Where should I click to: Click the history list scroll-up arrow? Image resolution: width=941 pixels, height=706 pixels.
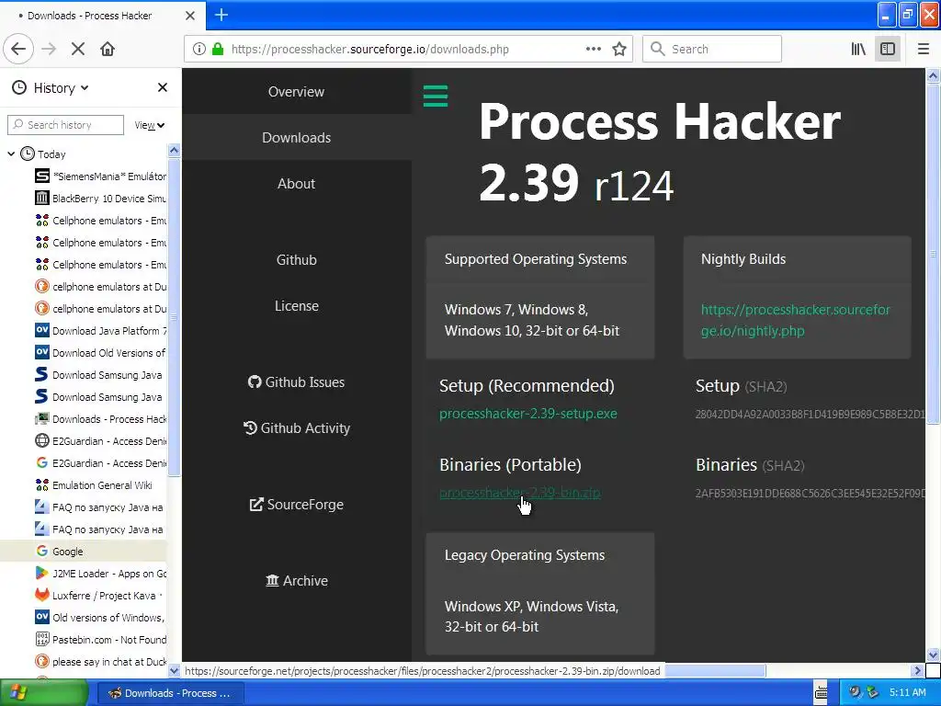click(174, 150)
